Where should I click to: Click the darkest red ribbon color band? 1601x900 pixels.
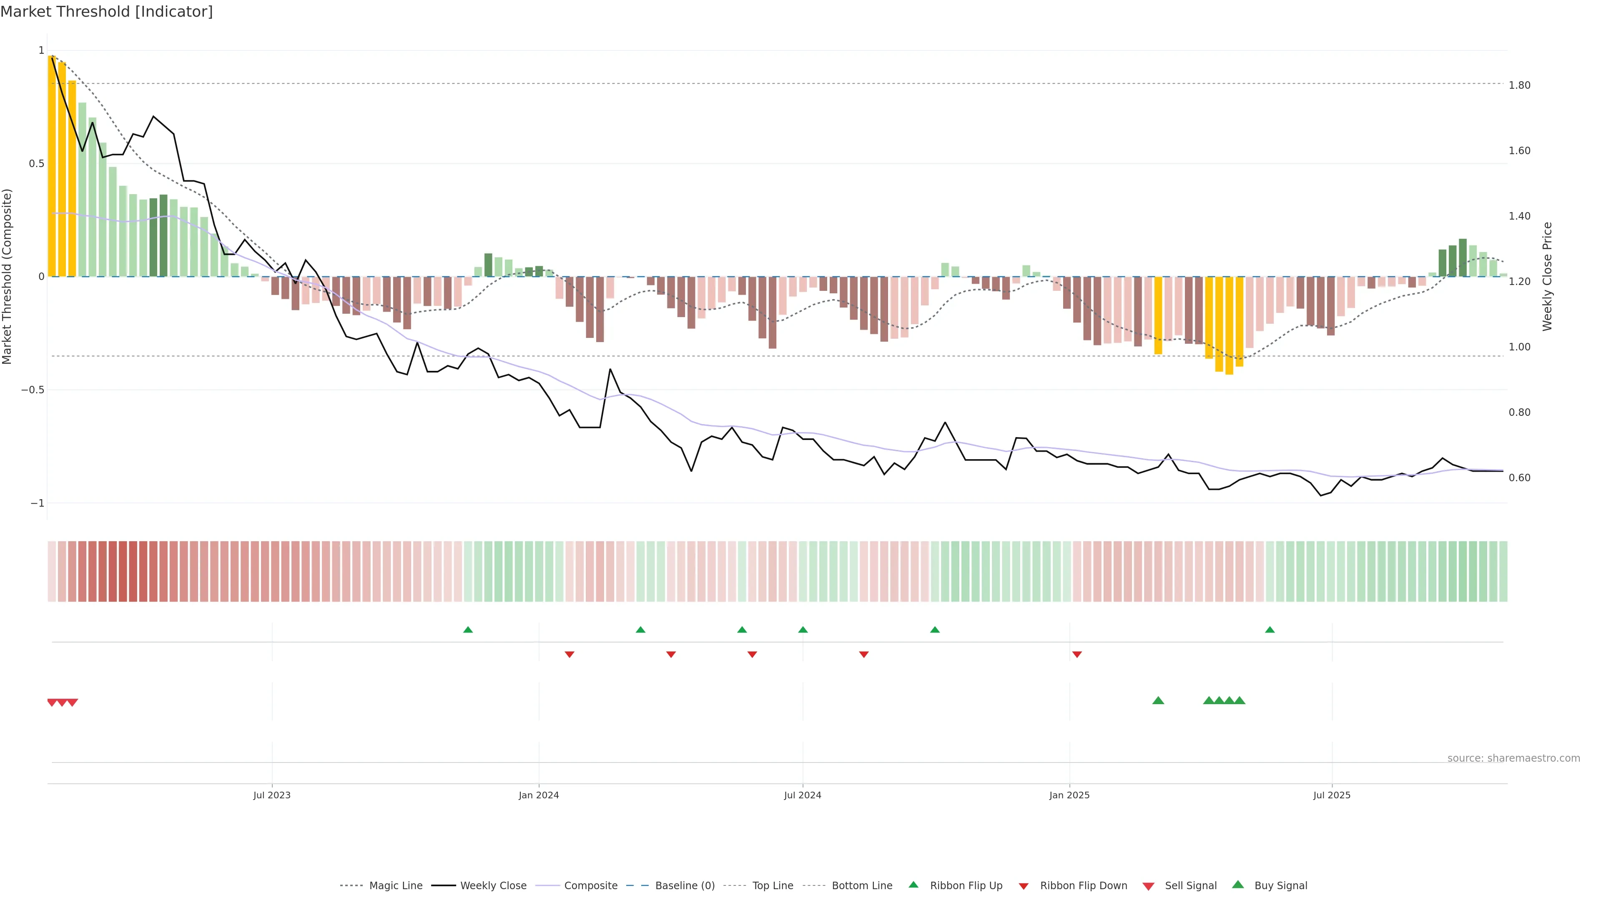123,571
